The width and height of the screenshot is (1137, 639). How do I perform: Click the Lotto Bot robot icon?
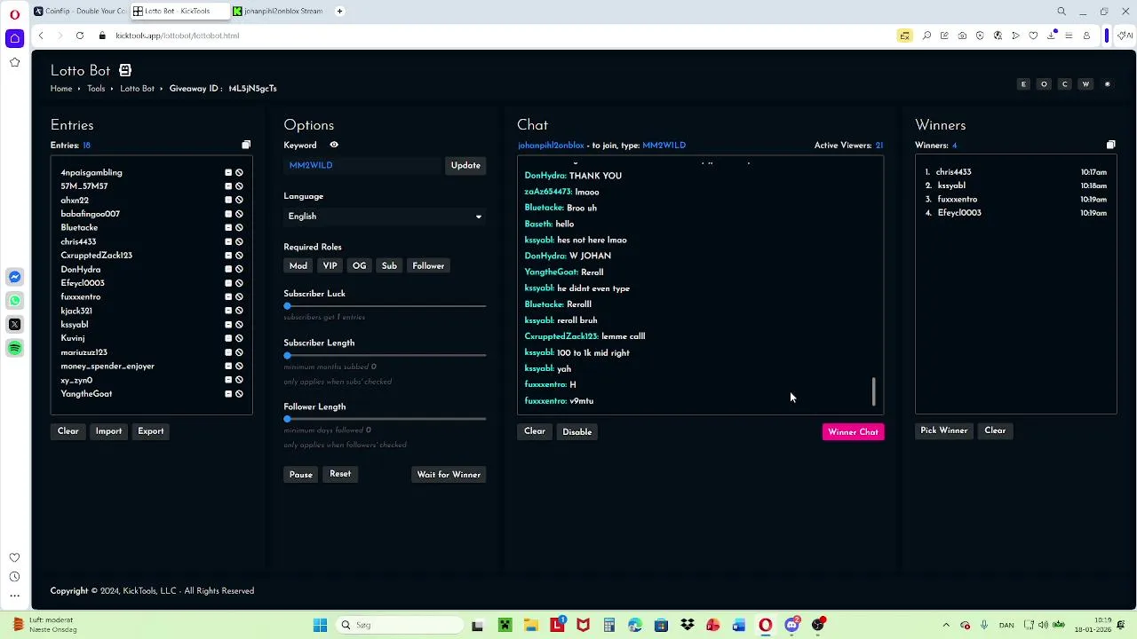tap(125, 70)
